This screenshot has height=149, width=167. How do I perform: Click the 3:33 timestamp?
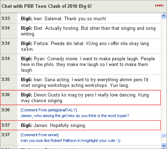tap(6, 18)
